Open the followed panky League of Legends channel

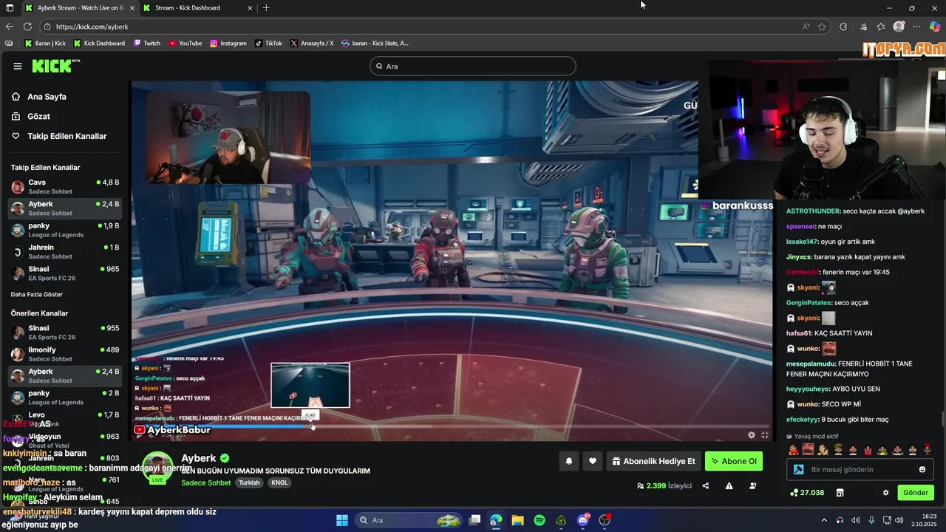coord(65,230)
